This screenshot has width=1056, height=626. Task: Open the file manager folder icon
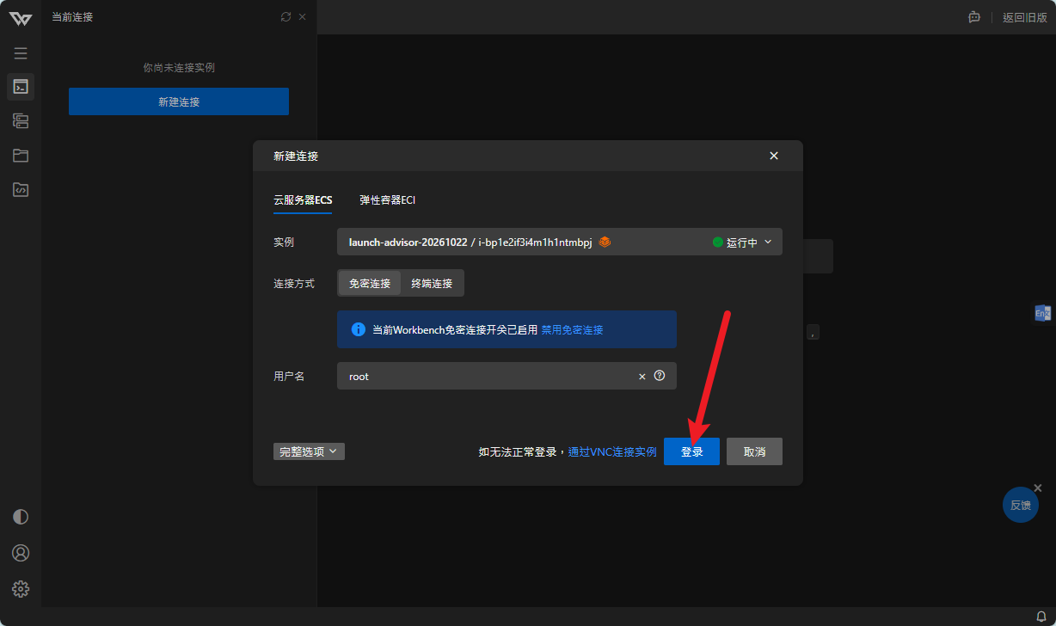point(21,156)
